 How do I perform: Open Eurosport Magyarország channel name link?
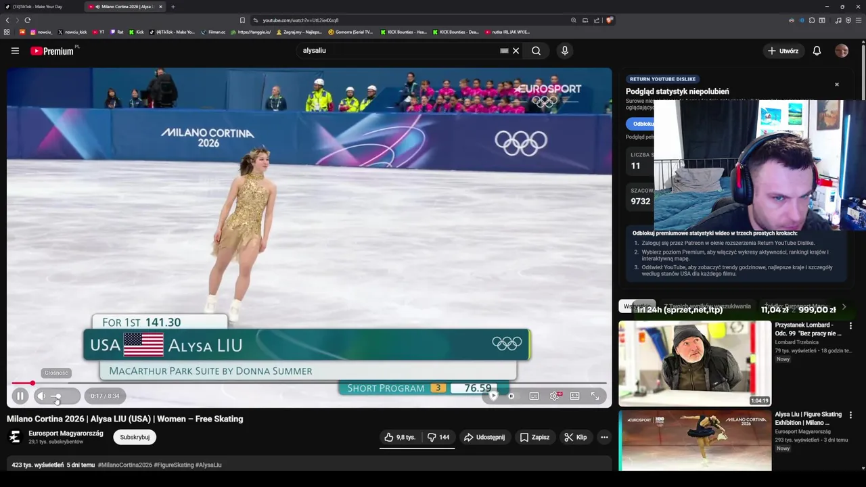point(66,434)
